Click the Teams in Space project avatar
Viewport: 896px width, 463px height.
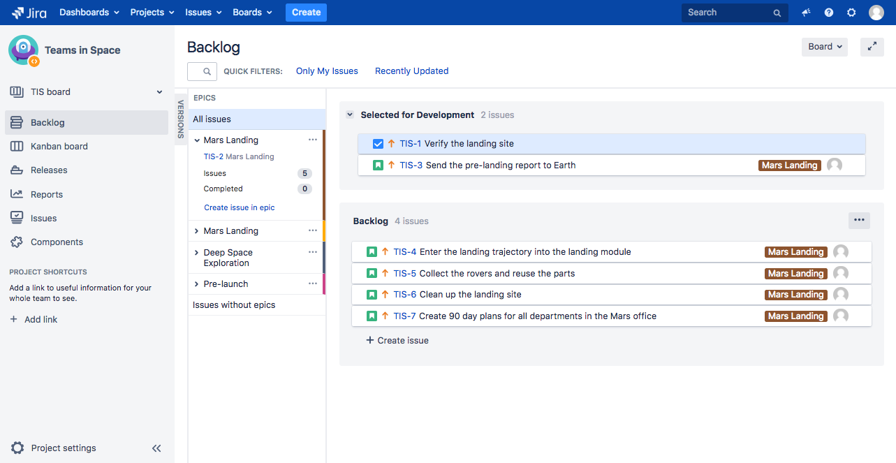24,50
